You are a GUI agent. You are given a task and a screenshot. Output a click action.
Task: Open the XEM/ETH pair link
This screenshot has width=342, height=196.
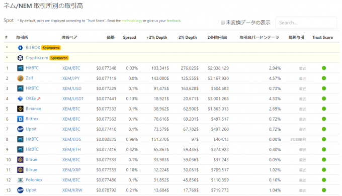(x=71, y=150)
